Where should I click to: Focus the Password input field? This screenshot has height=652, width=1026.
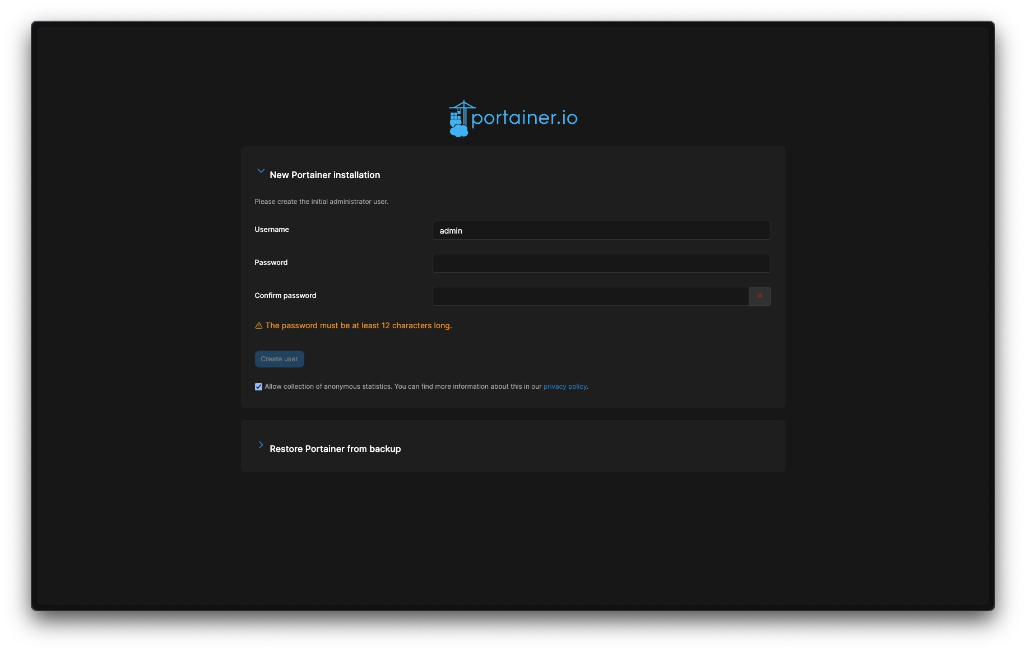[601, 263]
